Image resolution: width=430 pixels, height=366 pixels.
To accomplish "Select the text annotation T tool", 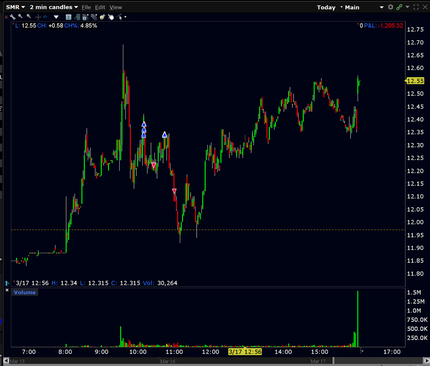I will [x=68, y=17].
